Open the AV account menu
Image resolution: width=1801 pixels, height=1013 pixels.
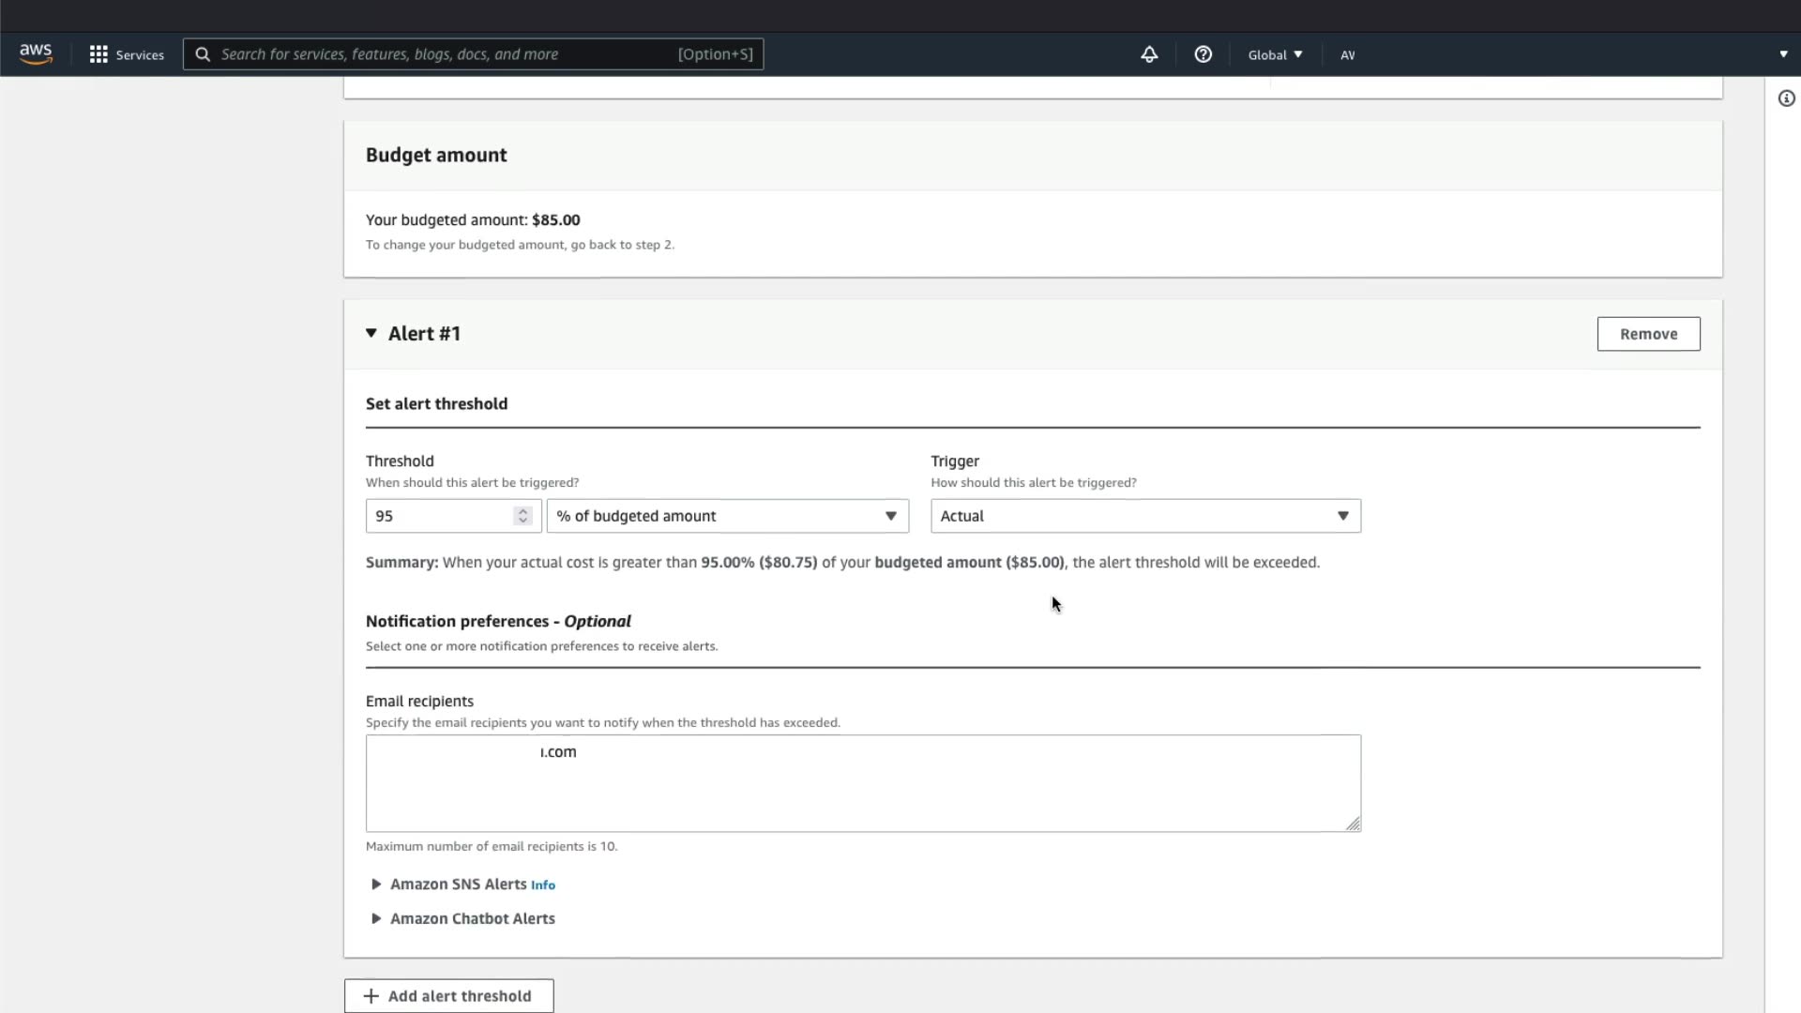(1347, 54)
